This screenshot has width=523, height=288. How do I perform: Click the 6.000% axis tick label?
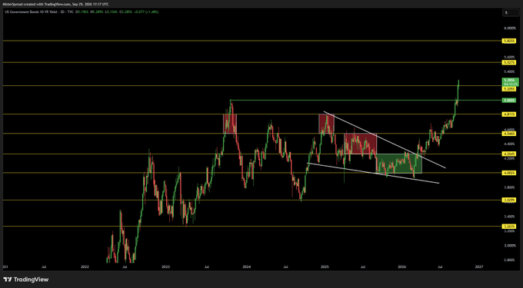tap(511, 28)
